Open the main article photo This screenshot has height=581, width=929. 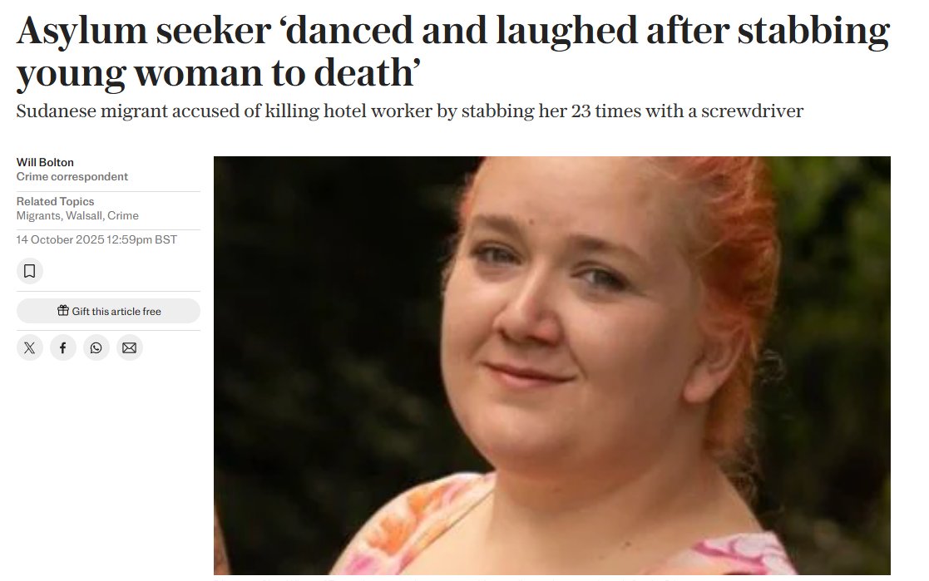pos(551,366)
